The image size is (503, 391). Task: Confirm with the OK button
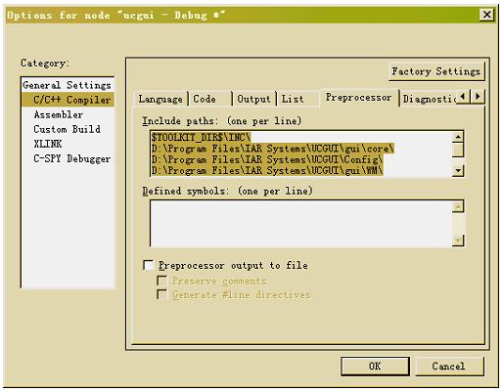point(375,367)
